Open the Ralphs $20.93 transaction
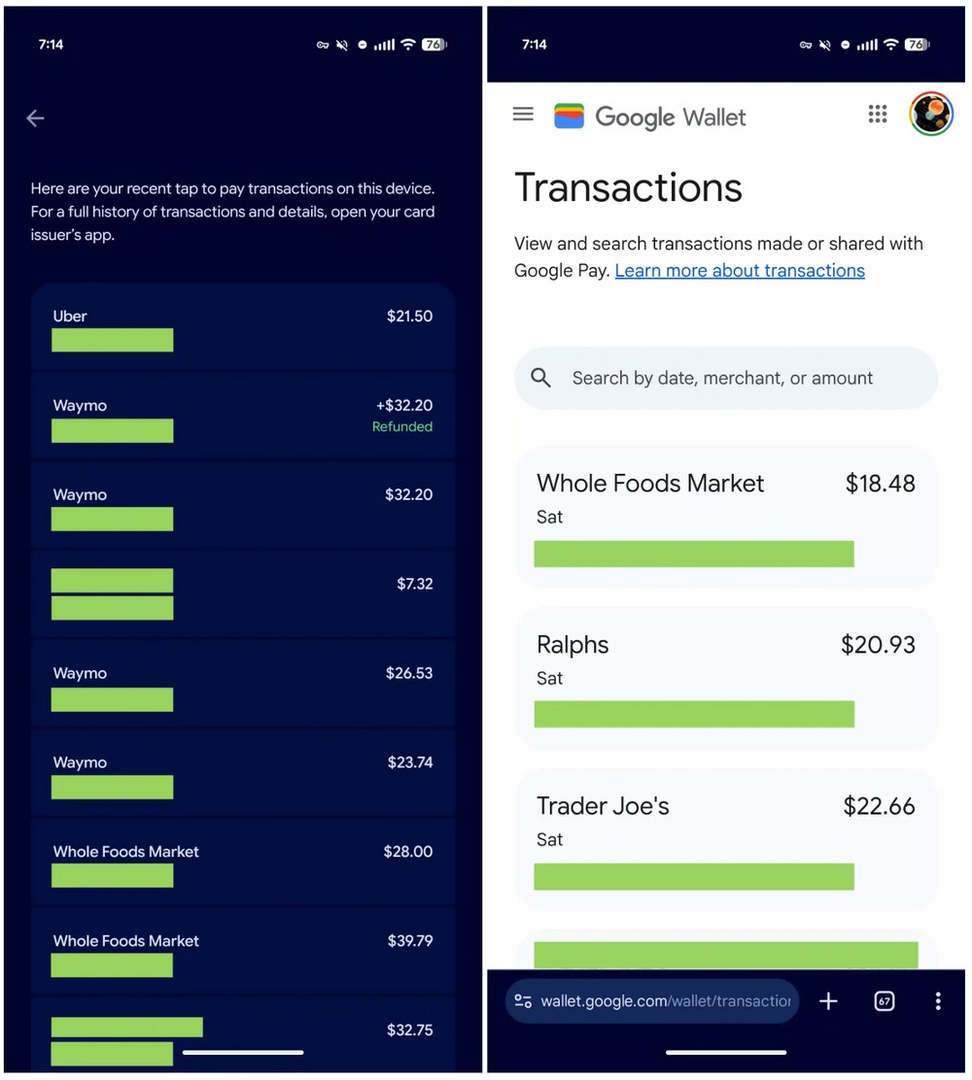972x1080 pixels. pos(725,678)
